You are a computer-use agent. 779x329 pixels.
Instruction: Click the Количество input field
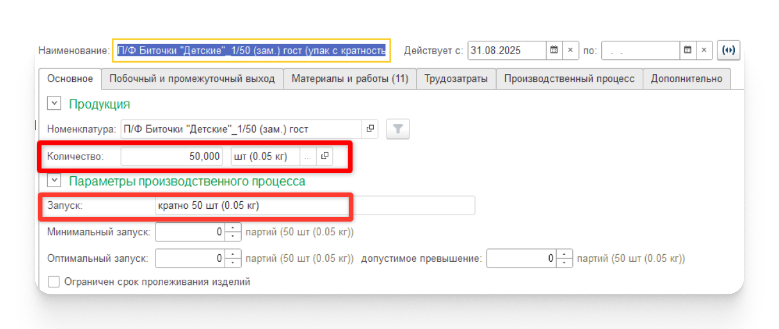click(x=172, y=156)
